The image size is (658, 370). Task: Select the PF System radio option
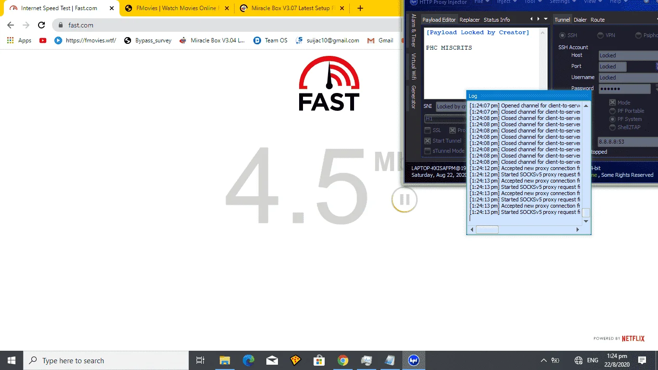pyautogui.click(x=613, y=119)
